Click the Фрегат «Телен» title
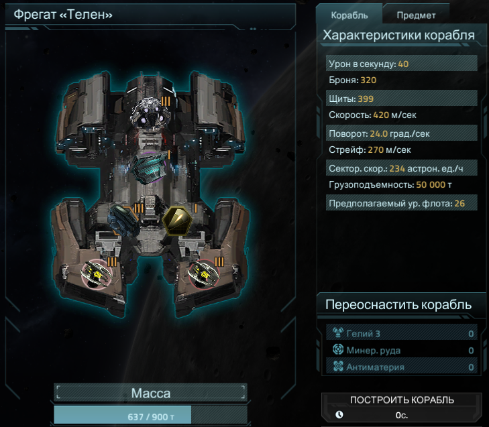This screenshot has width=489, height=427. (x=63, y=14)
